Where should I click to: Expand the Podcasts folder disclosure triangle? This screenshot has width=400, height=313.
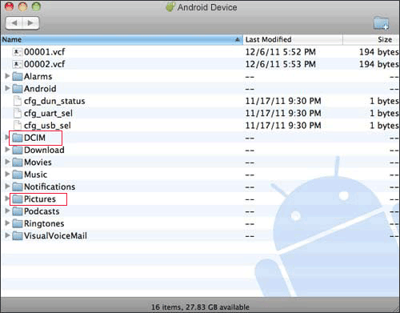click(x=7, y=211)
